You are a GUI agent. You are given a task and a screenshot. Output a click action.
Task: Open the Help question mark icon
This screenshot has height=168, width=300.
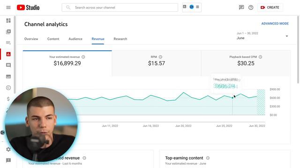point(251,7)
